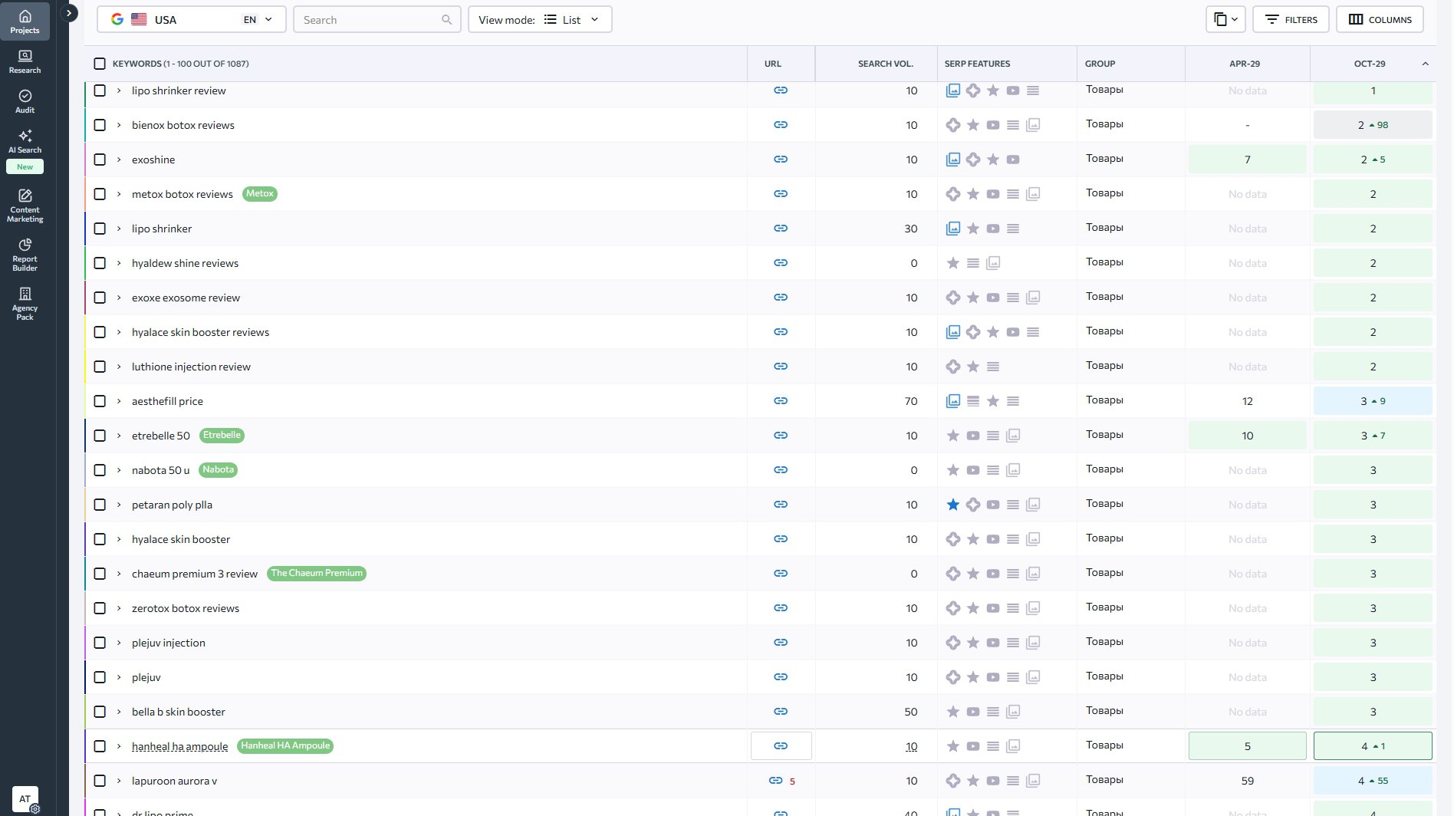This screenshot has width=1454, height=816.
Task: Tick the checkbox for bella b skin booster
Action: [100, 712]
